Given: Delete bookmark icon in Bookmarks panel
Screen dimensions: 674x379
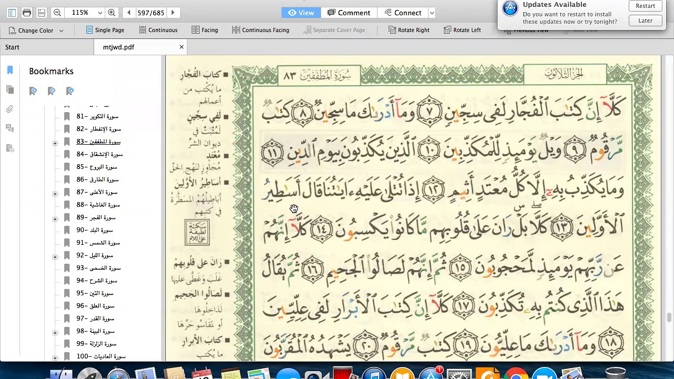Looking at the screenshot, I should [52, 91].
